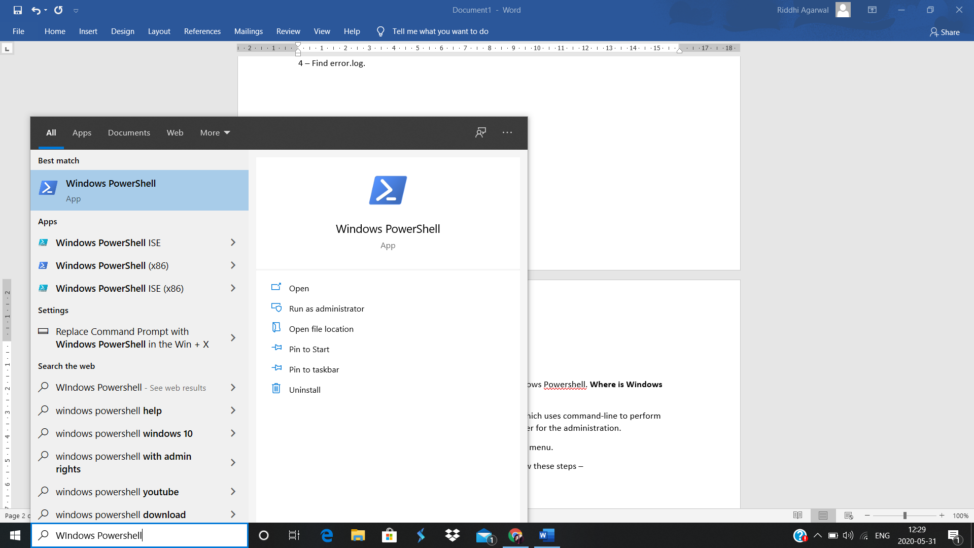Image resolution: width=974 pixels, height=548 pixels.
Task: Open the File menu in Word
Action: 18,31
